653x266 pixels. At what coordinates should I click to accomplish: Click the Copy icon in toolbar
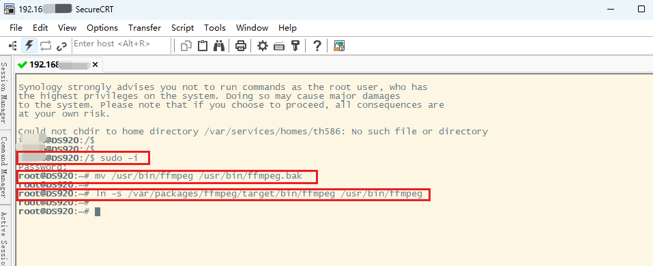coord(186,46)
